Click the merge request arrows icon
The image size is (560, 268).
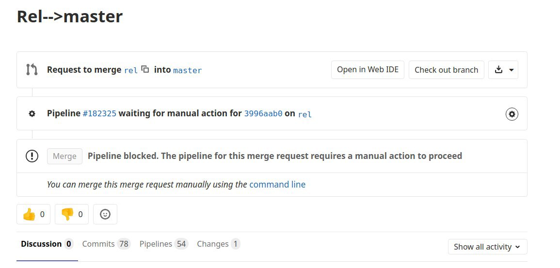point(32,70)
